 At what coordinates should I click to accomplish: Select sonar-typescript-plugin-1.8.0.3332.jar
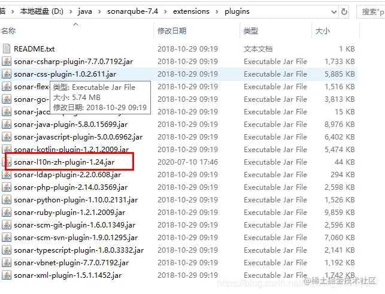78,250
